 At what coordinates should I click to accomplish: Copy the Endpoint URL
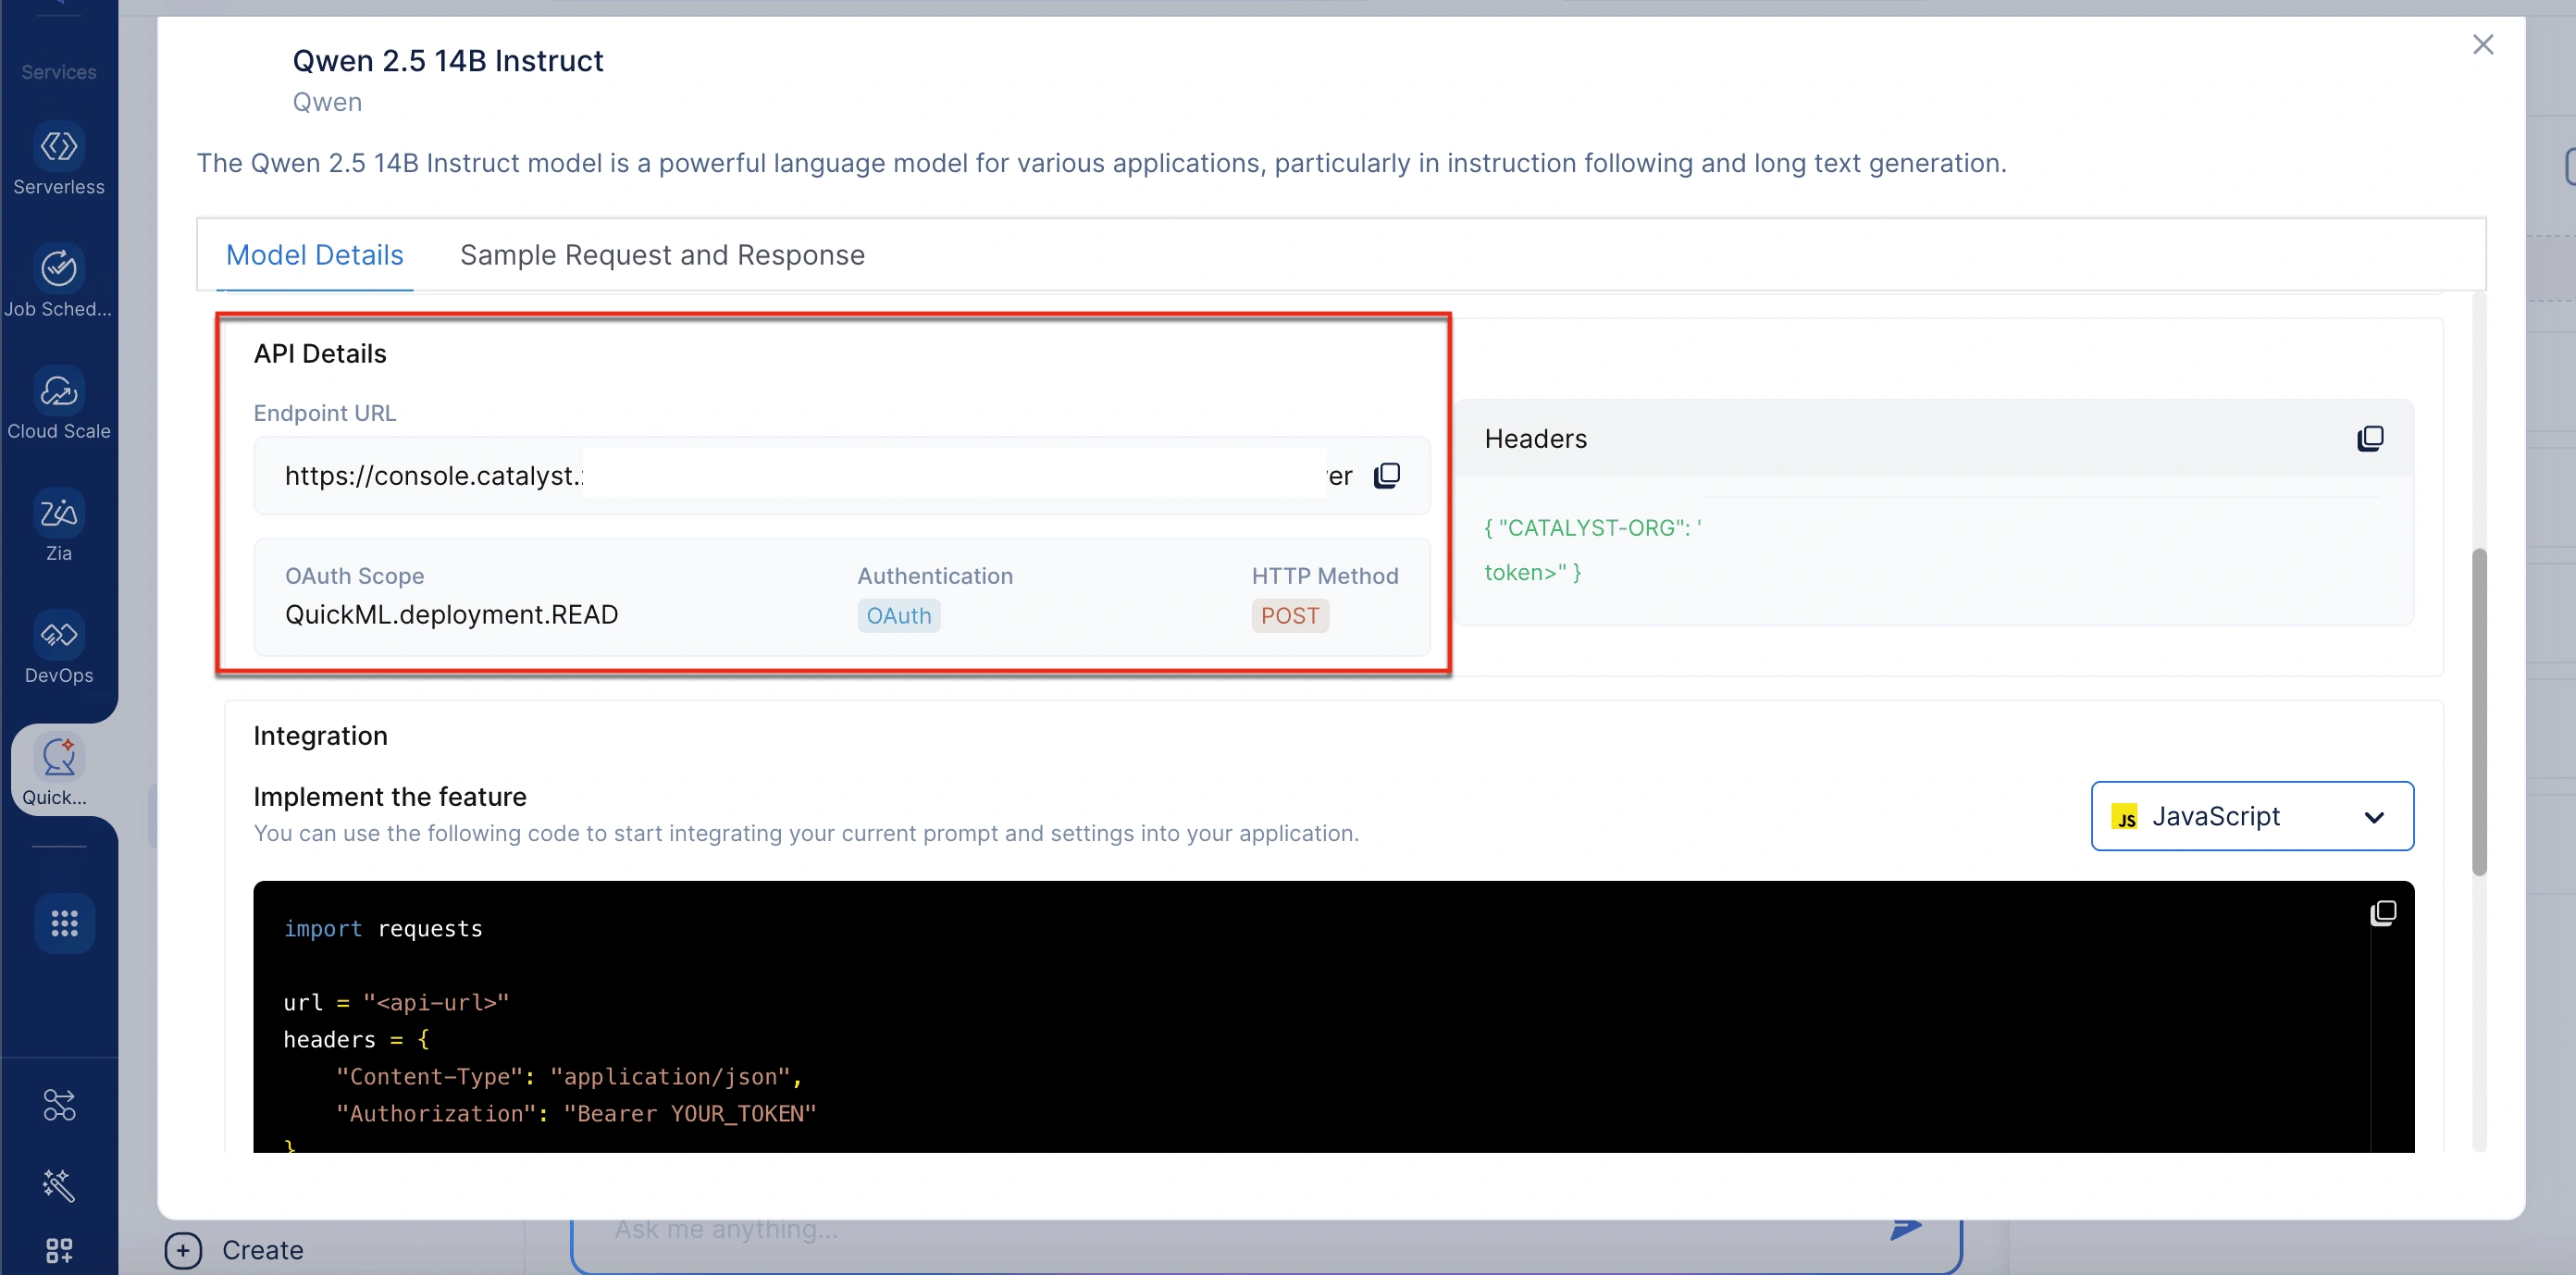click(x=1387, y=475)
